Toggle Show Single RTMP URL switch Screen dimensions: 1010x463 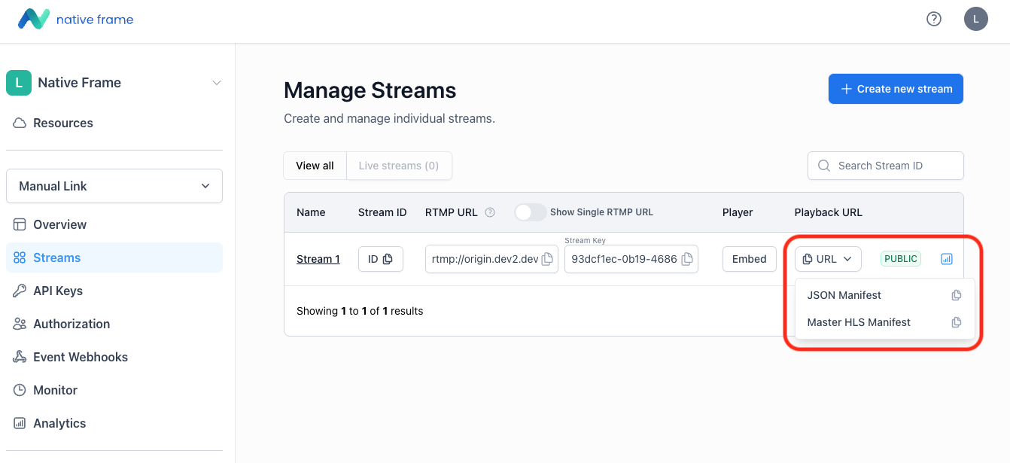point(530,212)
